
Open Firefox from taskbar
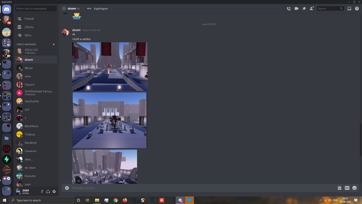click(x=125, y=200)
